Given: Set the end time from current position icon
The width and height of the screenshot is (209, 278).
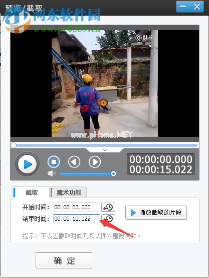Looking at the screenshot, I should click(108, 219).
